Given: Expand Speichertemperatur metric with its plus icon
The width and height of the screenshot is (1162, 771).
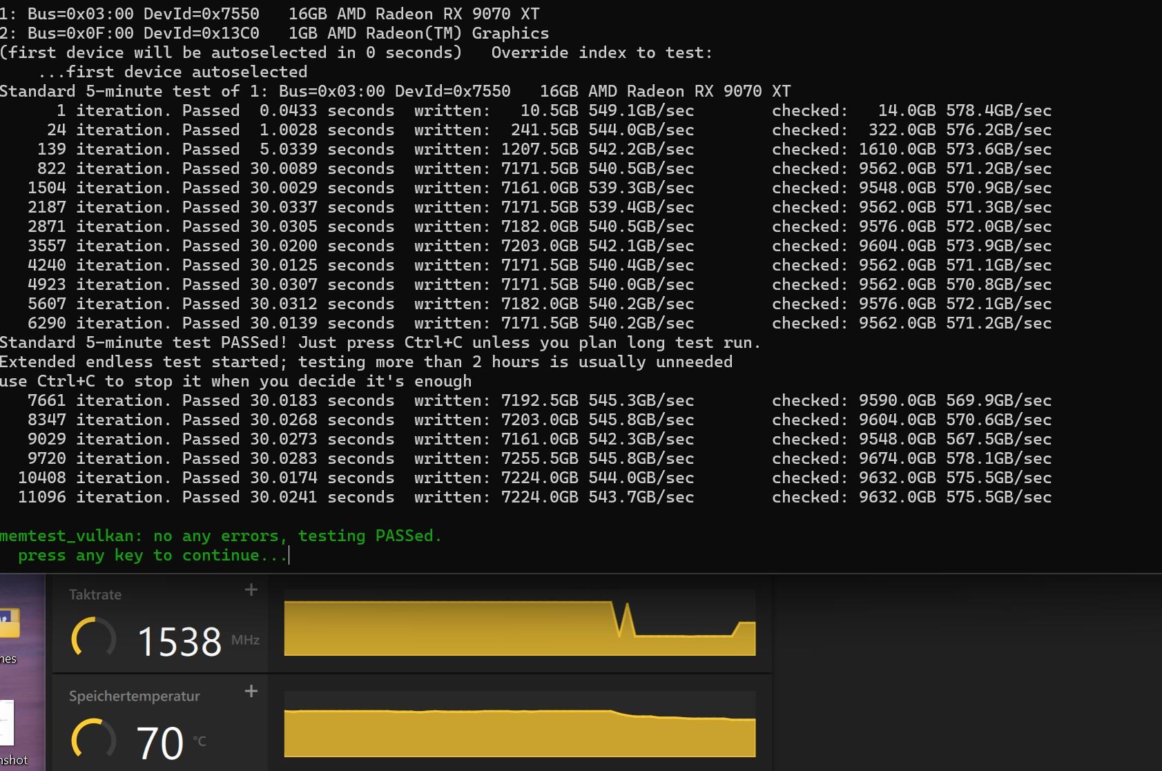Looking at the screenshot, I should (x=251, y=691).
